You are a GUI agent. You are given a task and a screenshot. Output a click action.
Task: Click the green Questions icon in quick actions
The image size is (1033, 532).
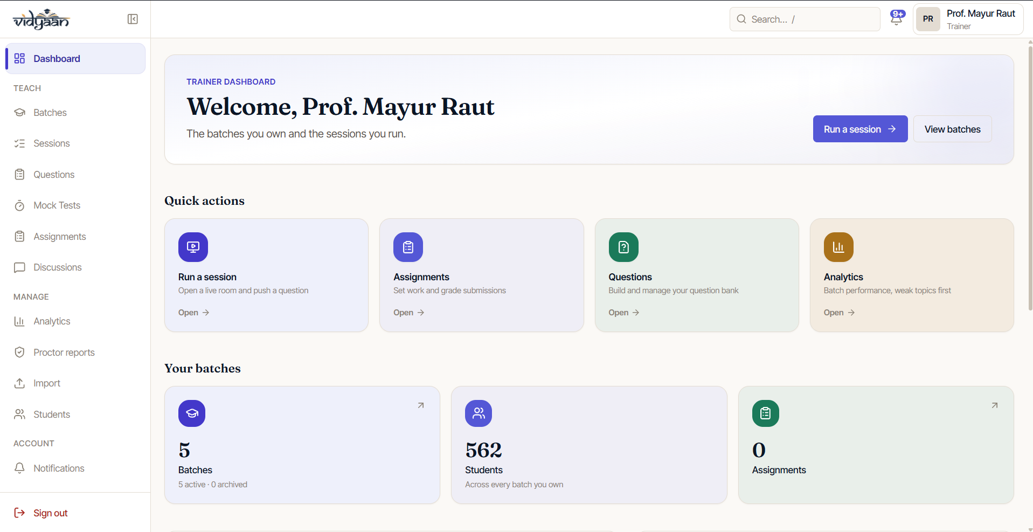623,247
